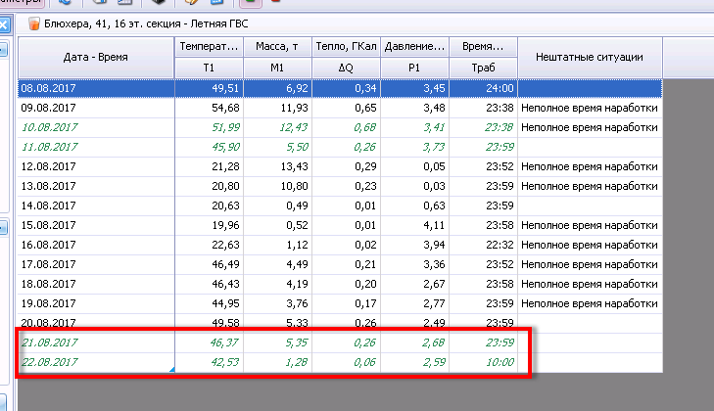Click the Время... column group header
The height and width of the screenshot is (411, 714).
483,46
